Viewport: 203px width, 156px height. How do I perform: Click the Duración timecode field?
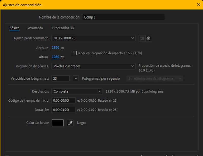tap(63, 110)
